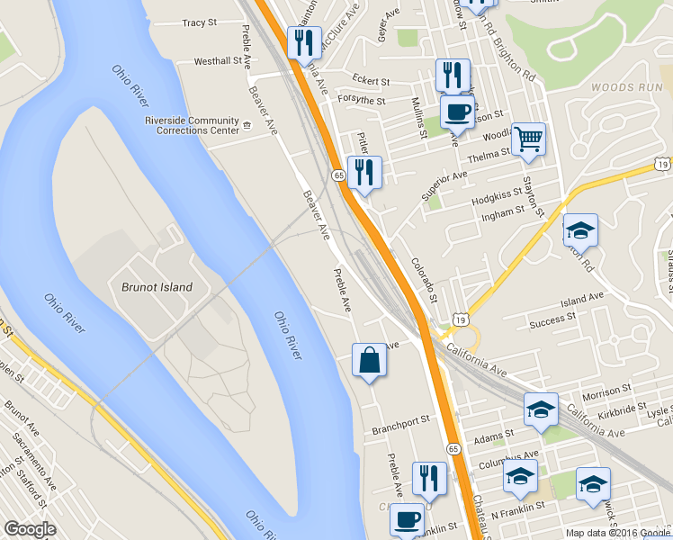
Task: Click the shopping cart marker by Thelma St
Action: click(x=529, y=140)
